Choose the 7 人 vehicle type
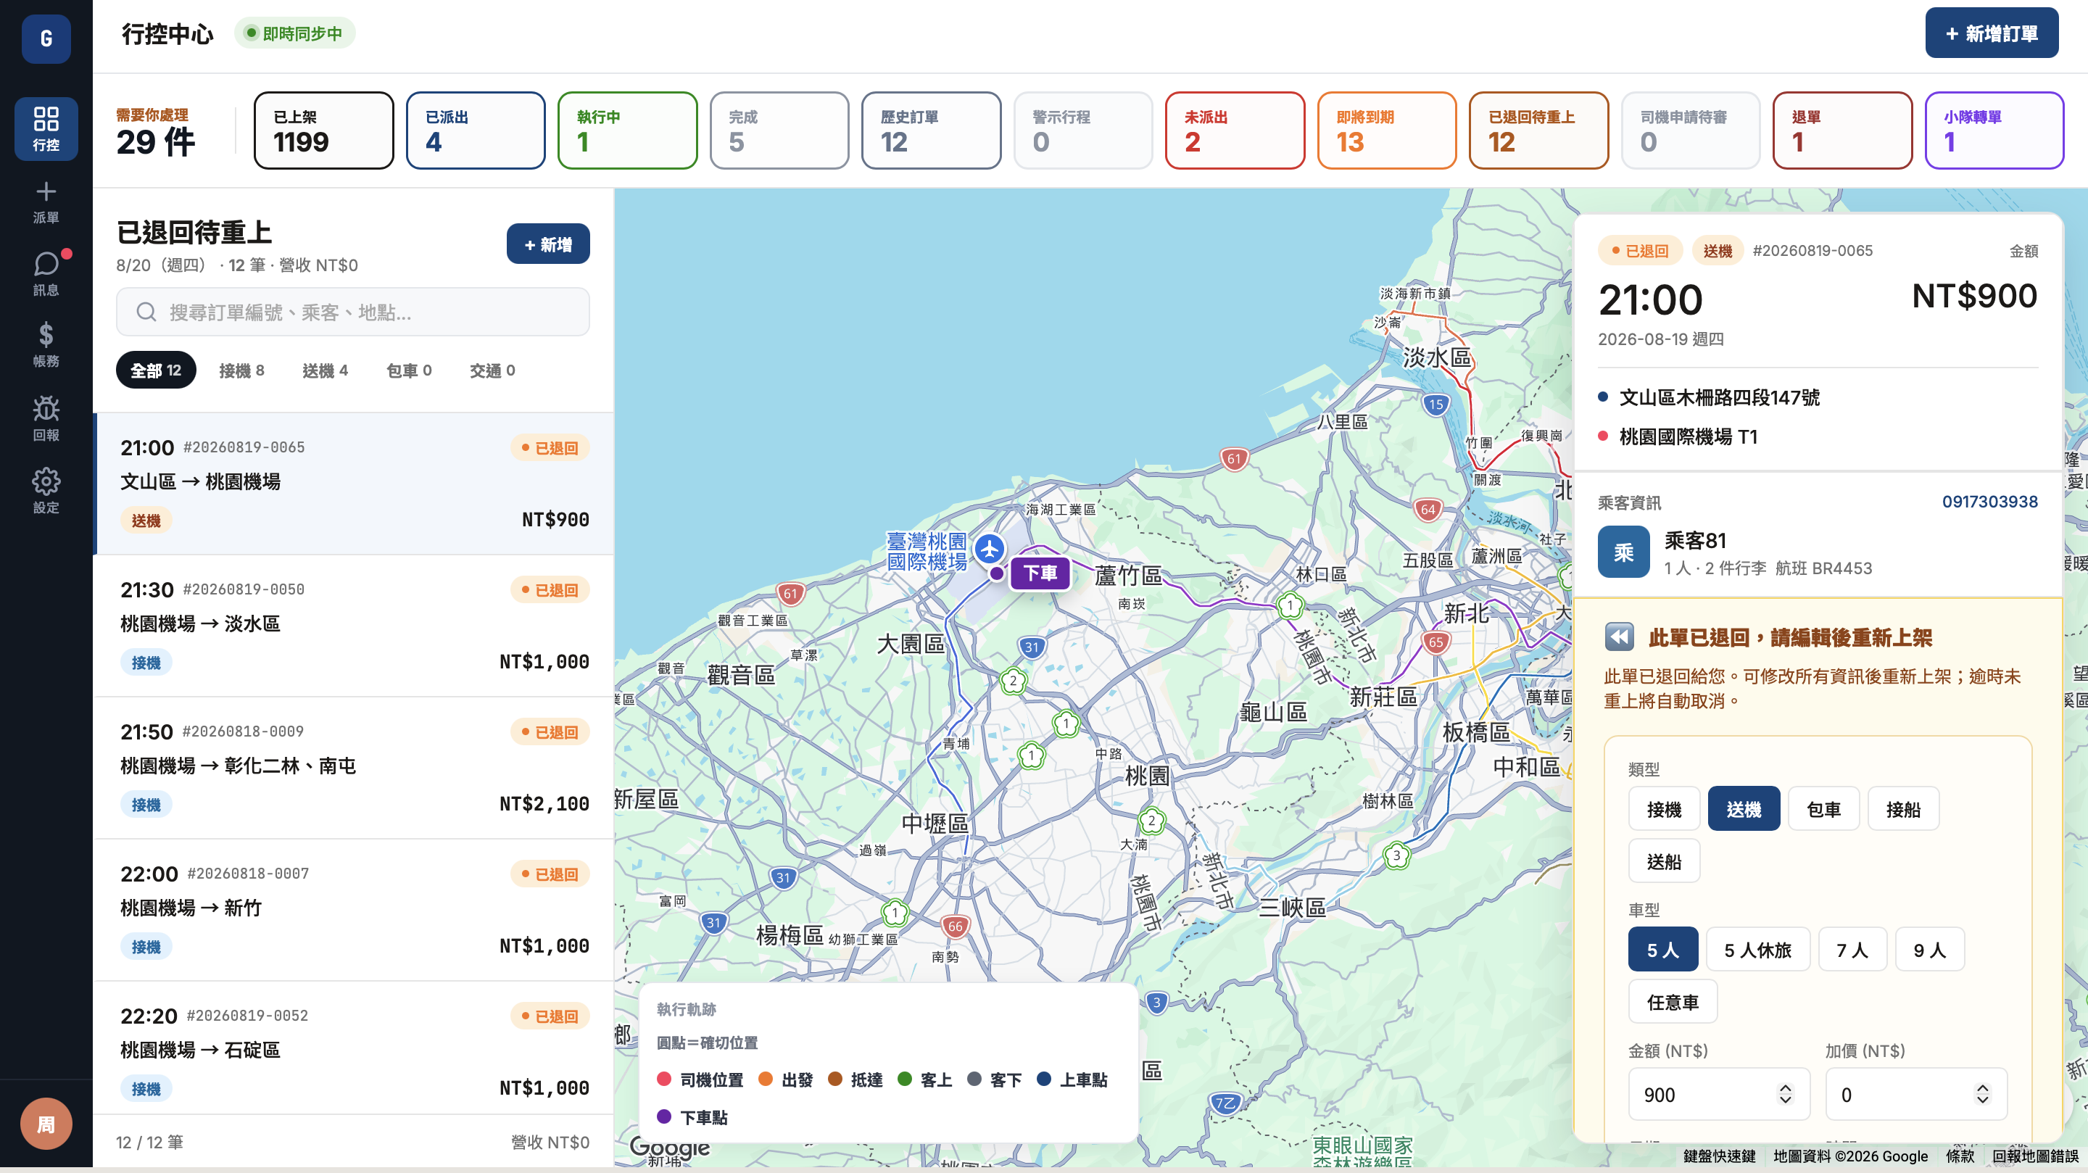Viewport: 2088px width, 1173px height. pos(1852,949)
